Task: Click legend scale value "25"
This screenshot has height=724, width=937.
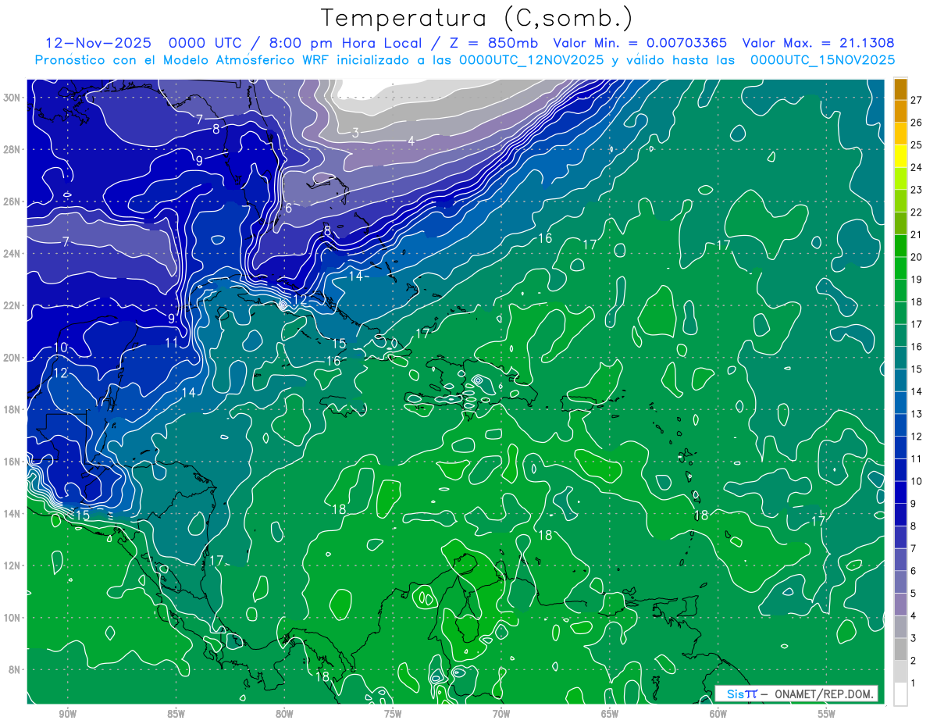Action: (917, 145)
